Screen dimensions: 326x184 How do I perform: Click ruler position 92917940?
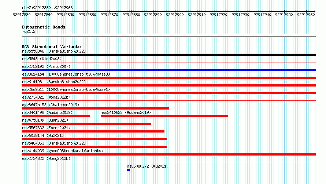262,15
